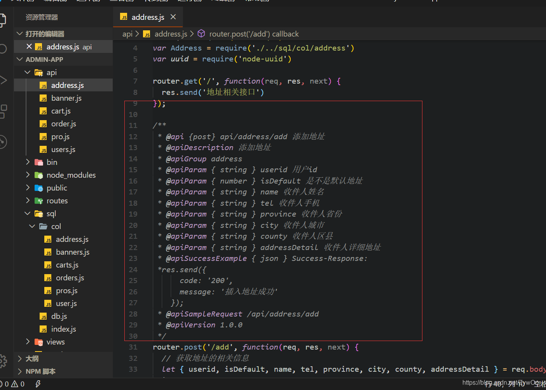Click the lightning bolt status bar icon

pyautogui.click(x=38, y=384)
